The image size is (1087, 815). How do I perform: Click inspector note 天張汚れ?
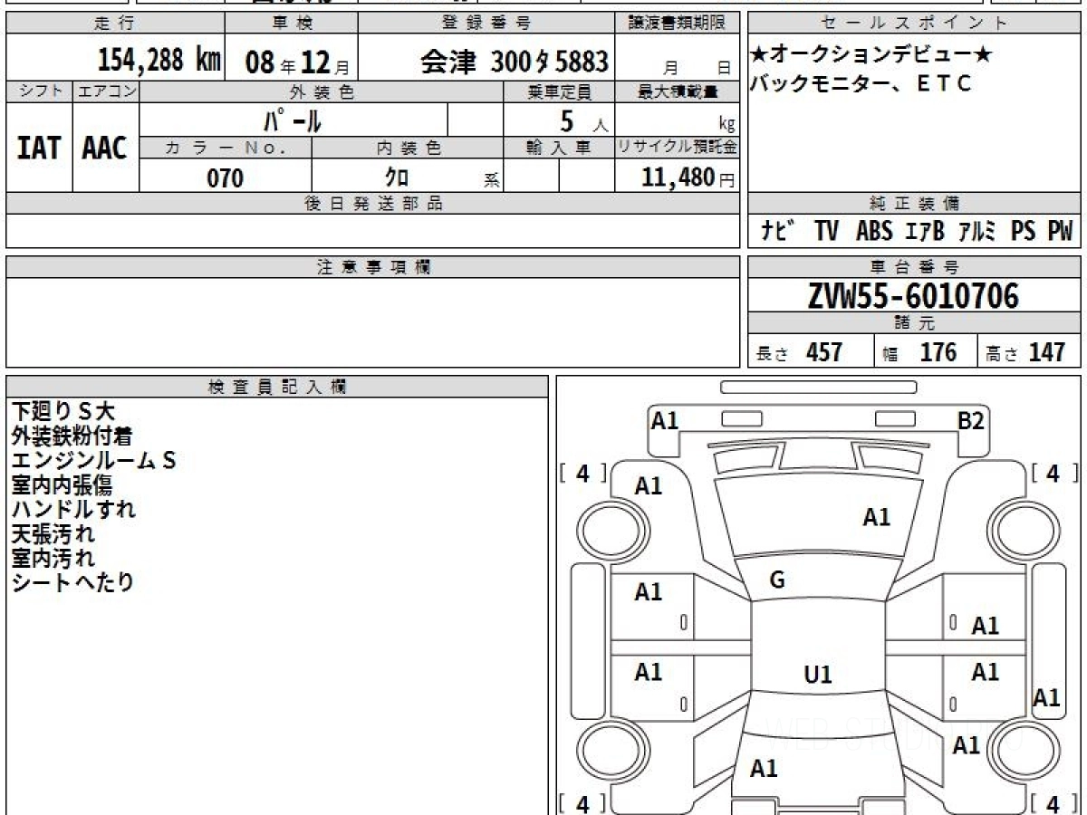pyautogui.click(x=53, y=533)
